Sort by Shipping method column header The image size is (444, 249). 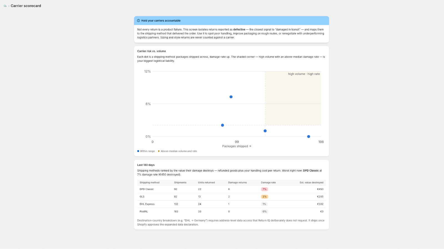150,183
